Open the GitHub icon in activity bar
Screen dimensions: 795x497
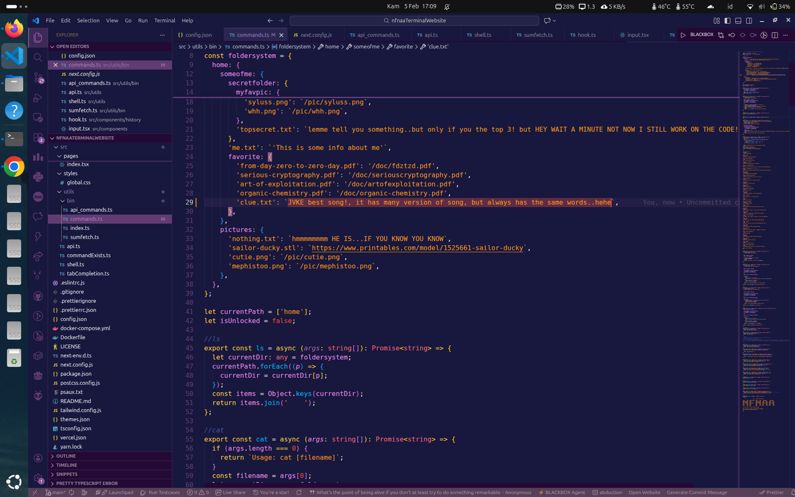[x=38, y=296]
